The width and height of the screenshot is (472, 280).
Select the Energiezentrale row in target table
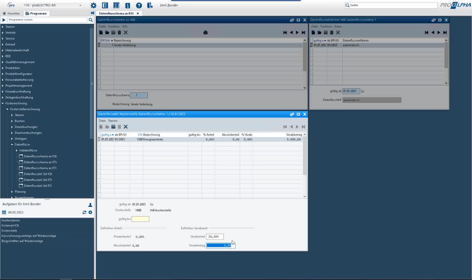200,139
